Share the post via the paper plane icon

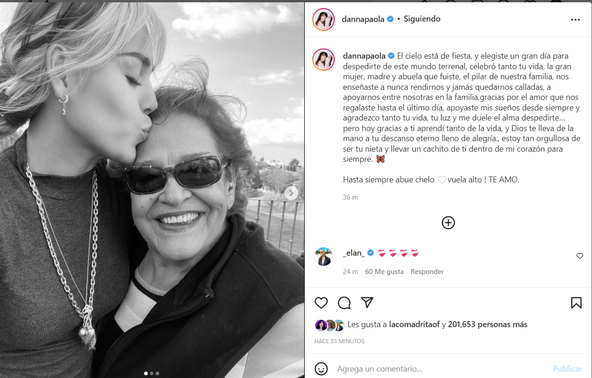(x=366, y=303)
